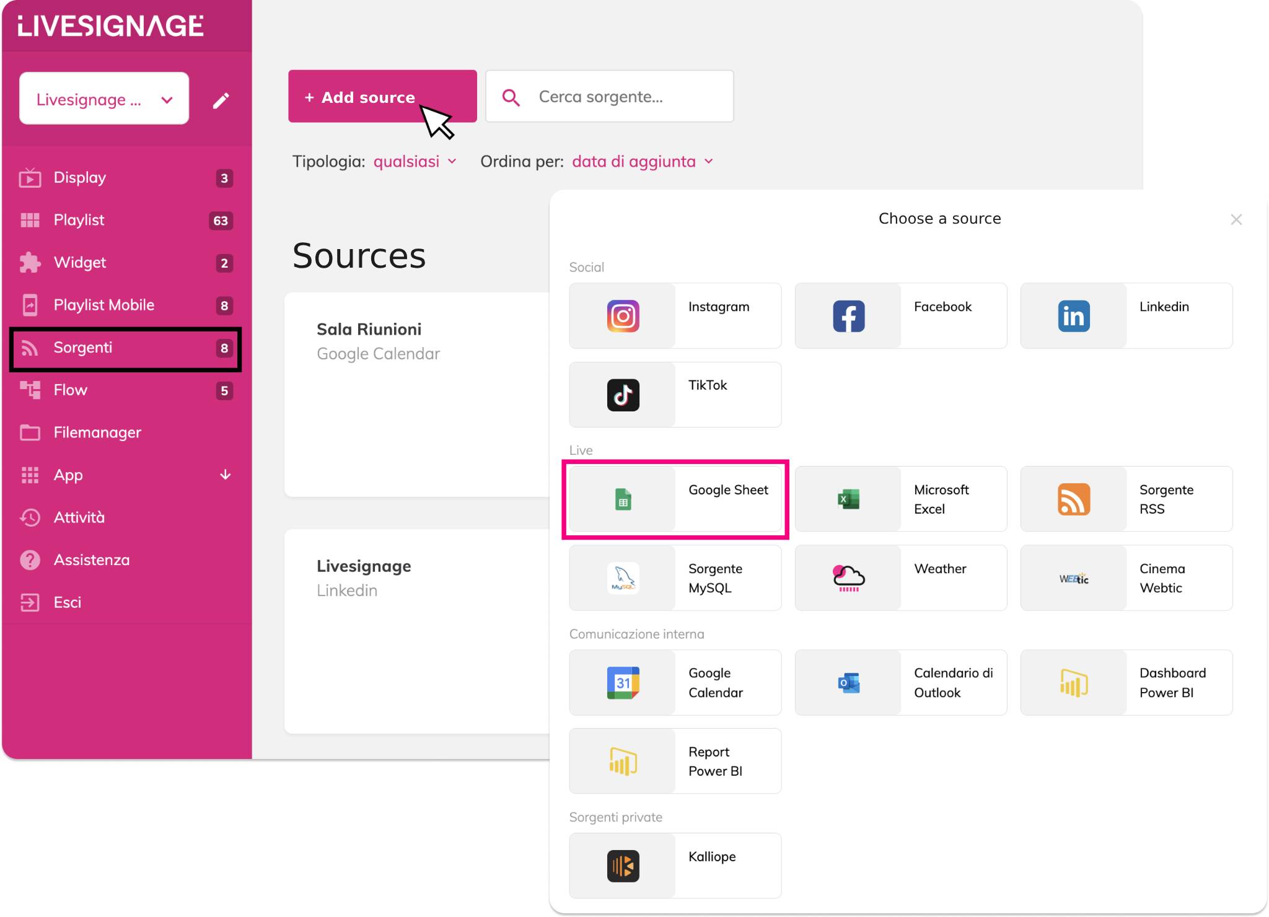Click the Attività history icon

pyautogui.click(x=30, y=517)
